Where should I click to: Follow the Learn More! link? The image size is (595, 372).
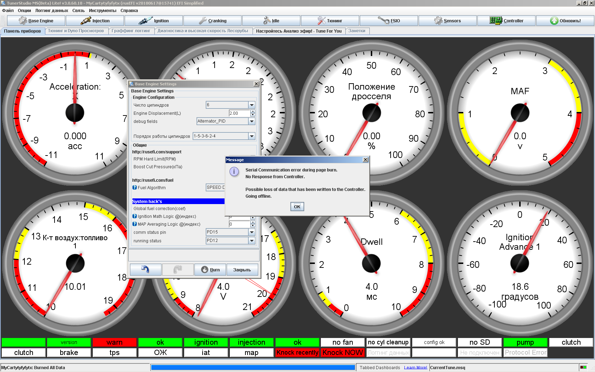pyautogui.click(x=415, y=367)
